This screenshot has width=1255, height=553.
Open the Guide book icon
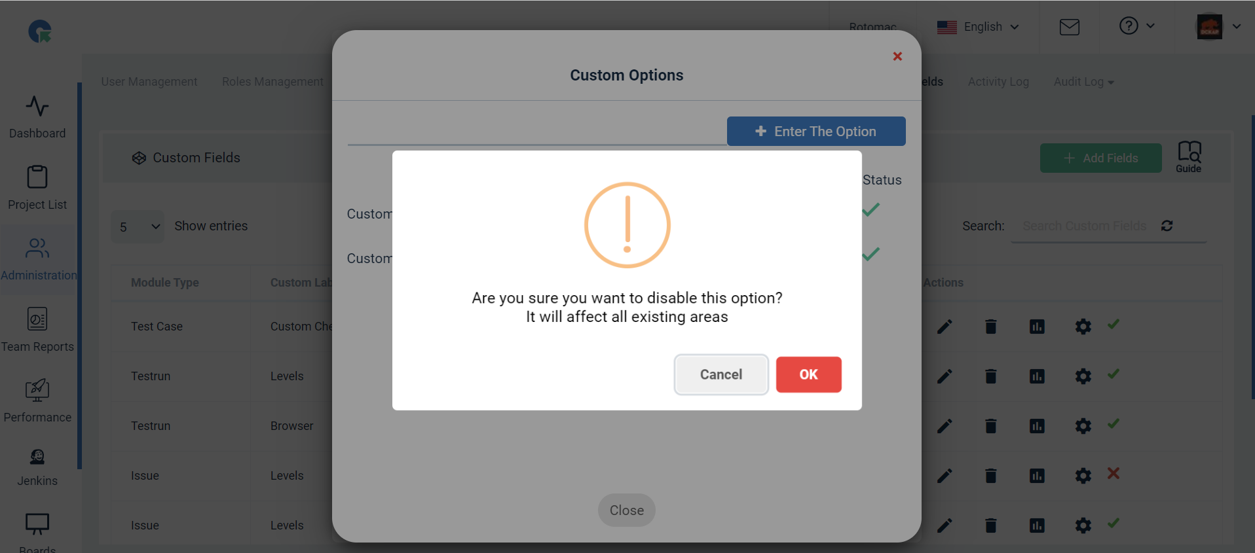point(1189,157)
